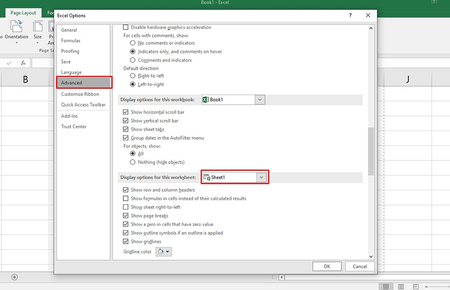The image size is (450, 290).
Task: Enable Show sheet right-to-left
Action: coord(126,207)
